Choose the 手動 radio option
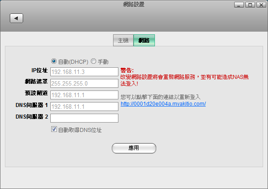Image resolution: width=268 pixels, height=189 pixels. pos(93,62)
